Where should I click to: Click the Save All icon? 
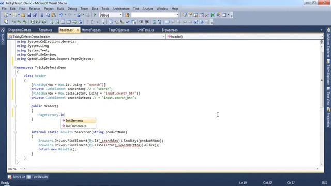pos(35,15)
